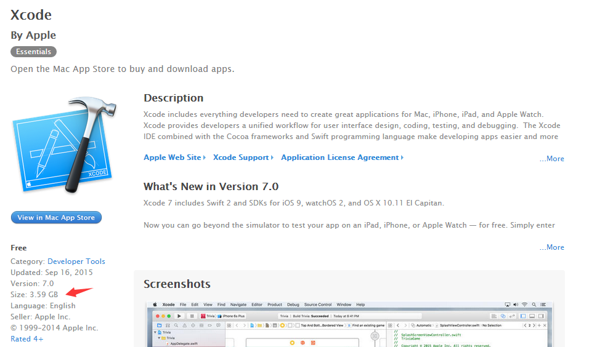Click the Essentials badge
Image resolution: width=589 pixels, height=347 pixels.
[33, 52]
